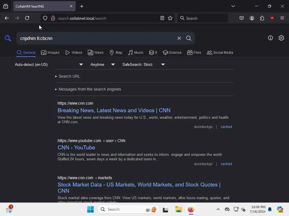The image size is (289, 216).
Task: Open the Firefox account icon
Action: [x=252, y=18]
